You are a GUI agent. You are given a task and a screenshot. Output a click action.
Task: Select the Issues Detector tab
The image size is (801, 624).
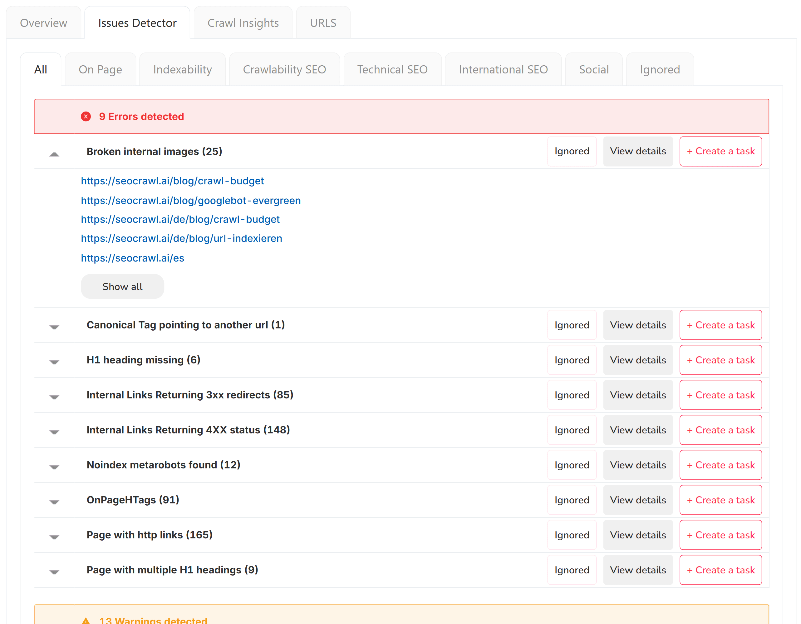point(137,23)
